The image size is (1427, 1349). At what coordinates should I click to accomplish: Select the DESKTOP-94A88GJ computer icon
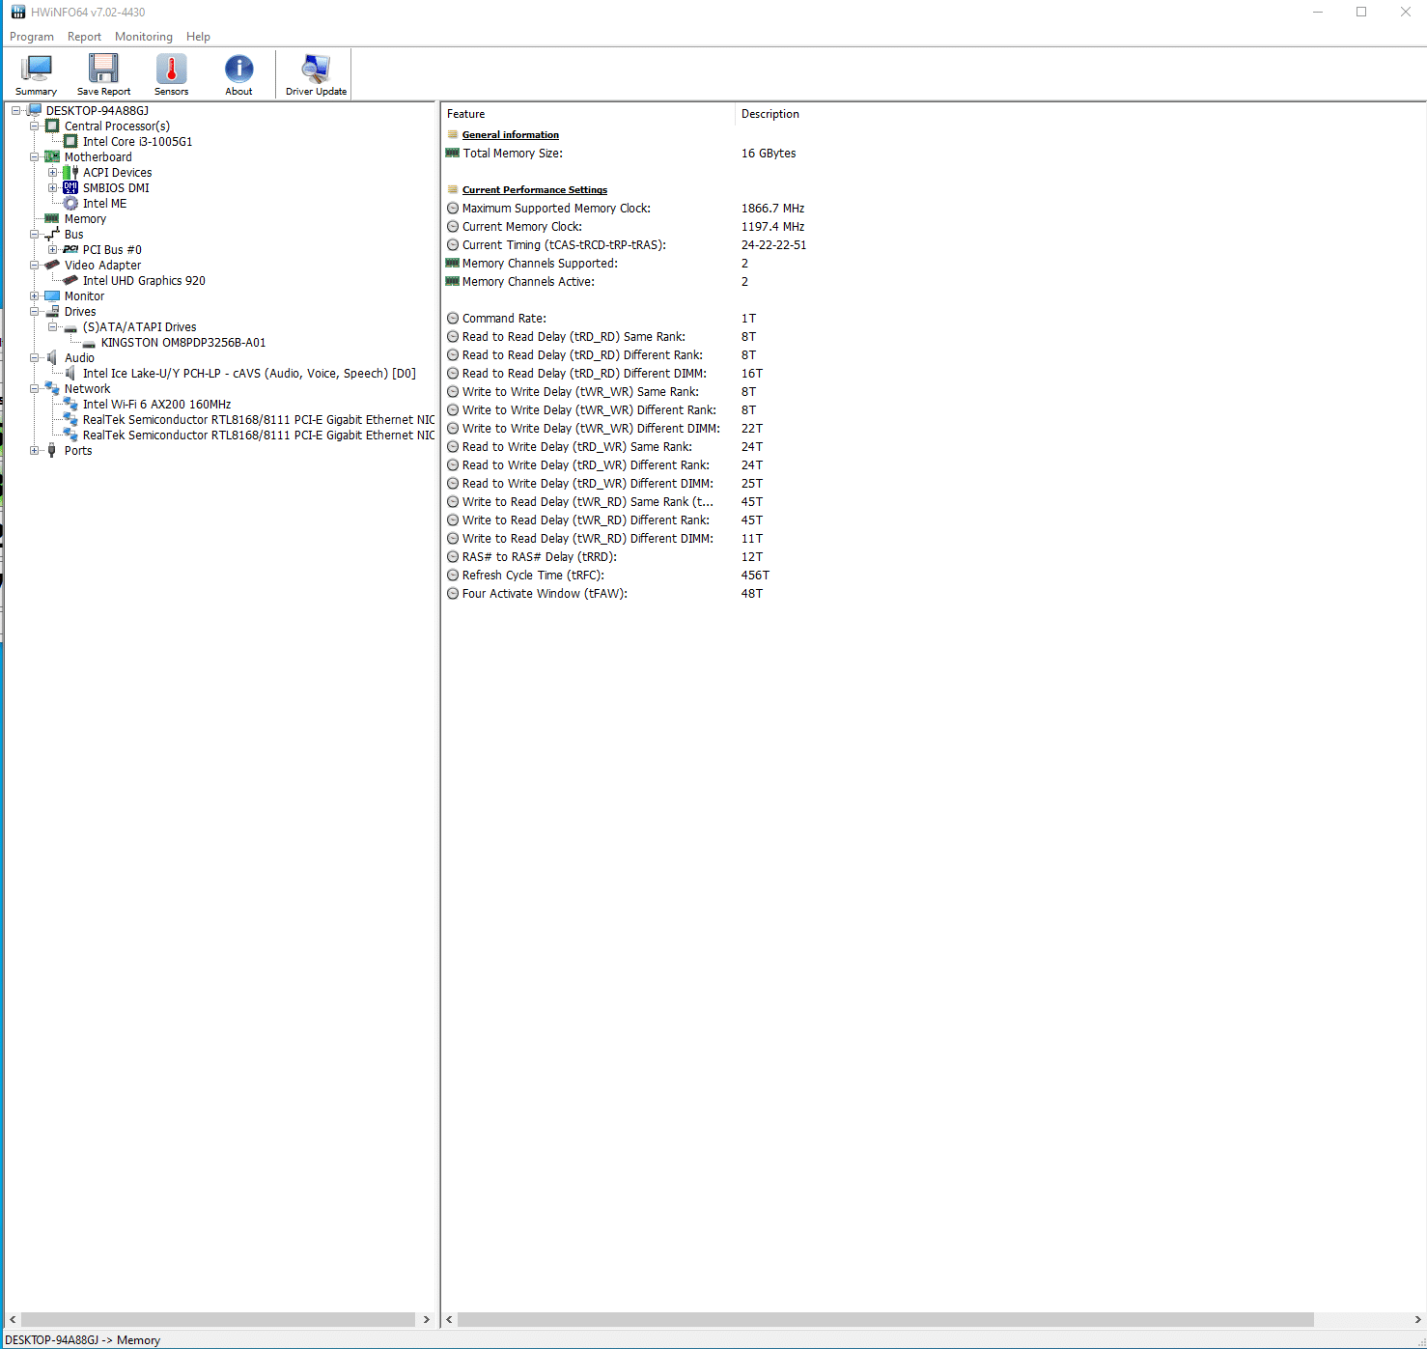35,110
